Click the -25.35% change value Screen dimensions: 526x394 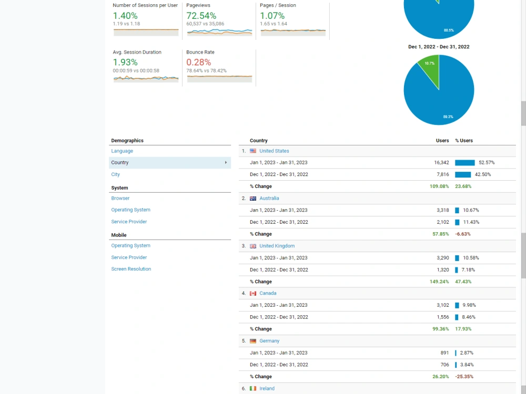point(464,377)
